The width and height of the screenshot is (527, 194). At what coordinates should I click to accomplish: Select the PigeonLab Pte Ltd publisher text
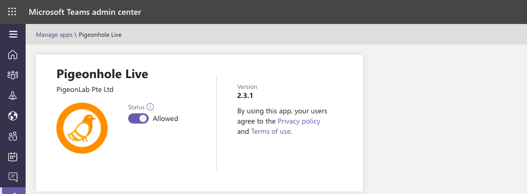[x=85, y=90]
